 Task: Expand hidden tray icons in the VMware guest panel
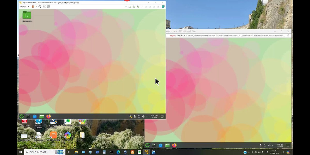coord(147,117)
